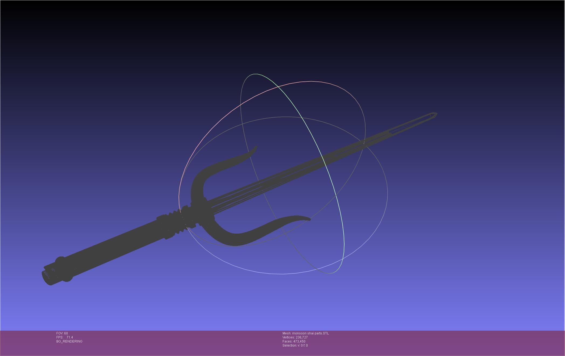Click the lower curved prong tip
Screen dimensions: 565x356
[x=308, y=219]
